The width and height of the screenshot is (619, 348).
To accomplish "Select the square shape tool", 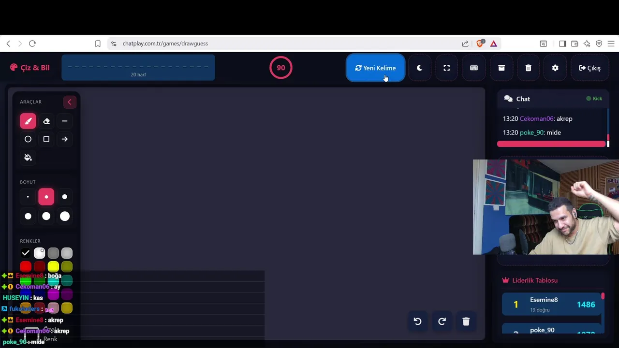I will coord(46,139).
